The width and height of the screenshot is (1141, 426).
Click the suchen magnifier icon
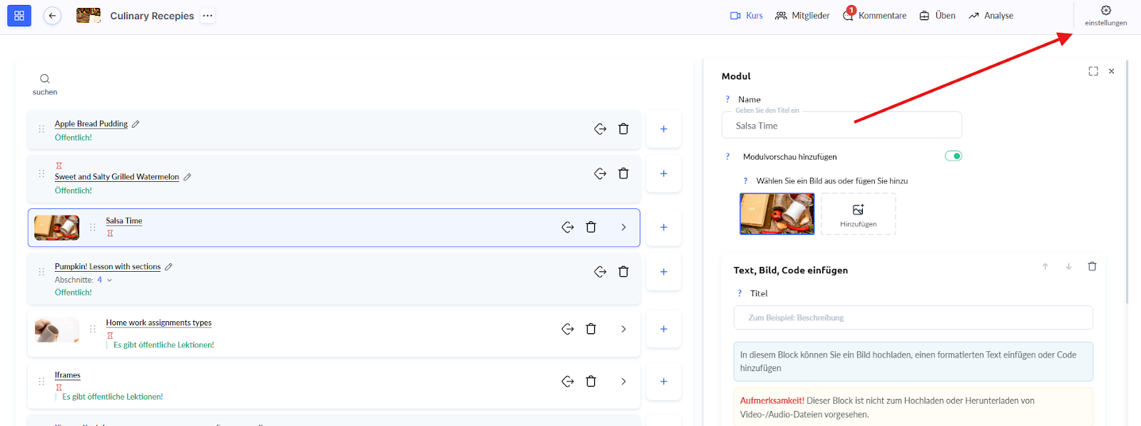point(45,79)
